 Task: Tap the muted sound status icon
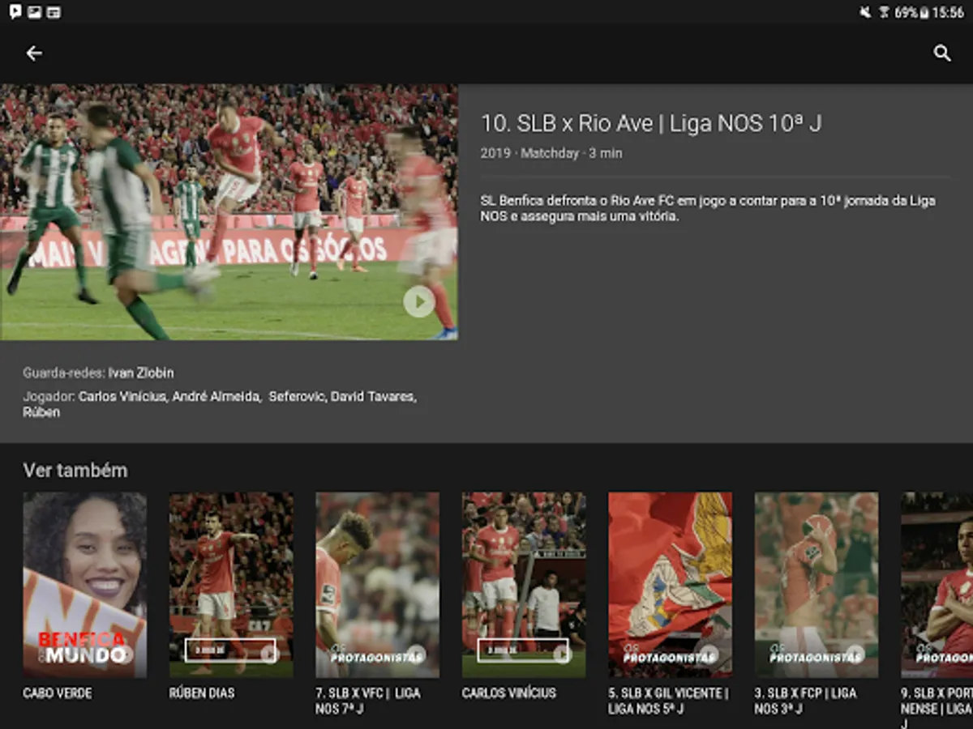coord(865,12)
